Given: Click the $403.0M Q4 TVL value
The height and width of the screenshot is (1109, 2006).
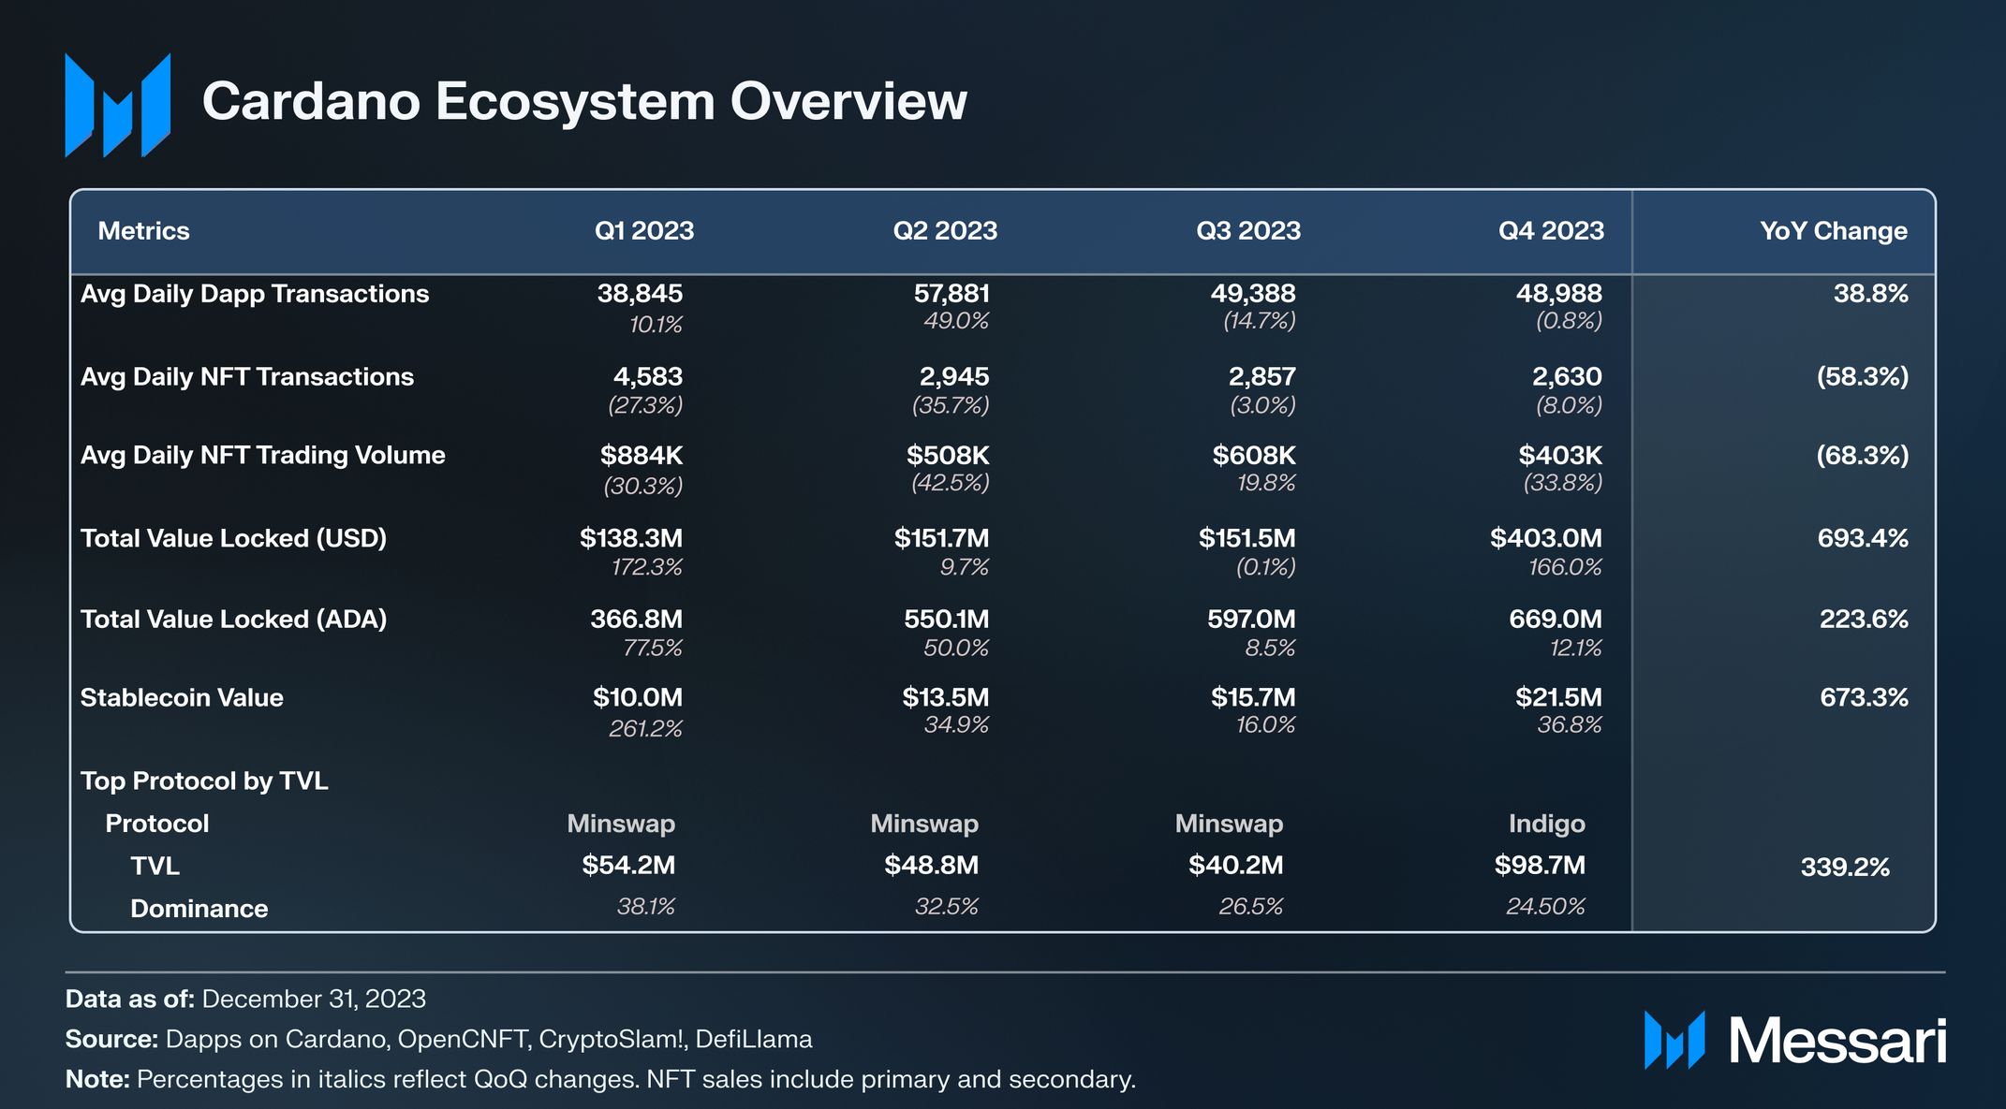Looking at the screenshot, I should pyautogui.click(x=1545, y=538).
